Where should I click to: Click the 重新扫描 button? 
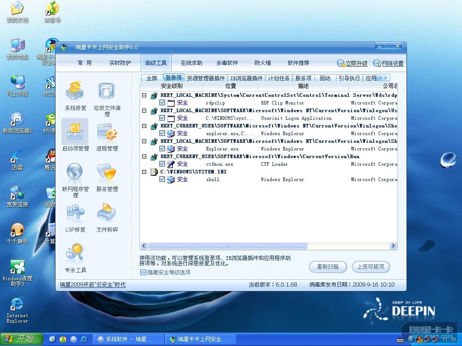pos(328,267)
